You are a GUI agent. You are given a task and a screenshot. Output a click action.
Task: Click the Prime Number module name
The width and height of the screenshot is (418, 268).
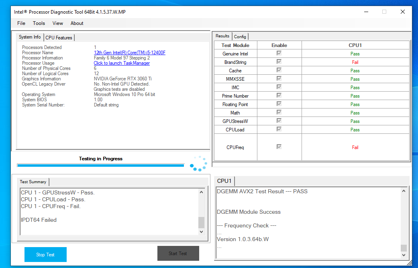(x=235, y=96)
